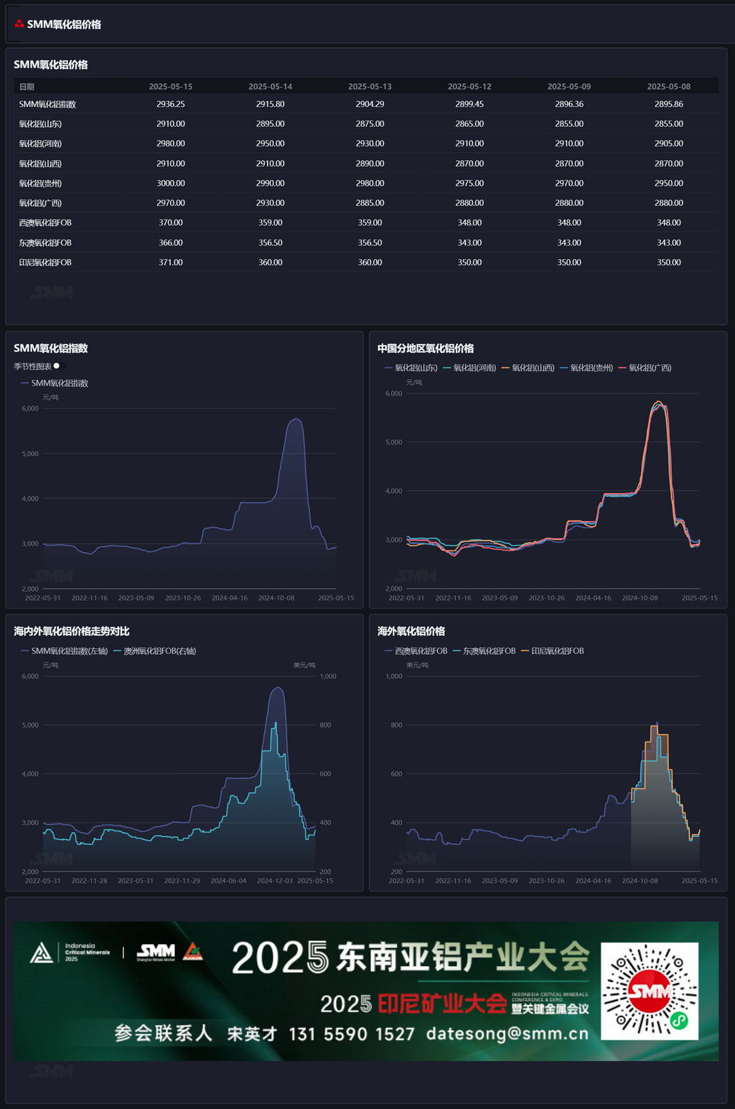This screenshot has width=735, height=1109.
Task: Select Shandong price 2875.00
Action: (370, 123)
